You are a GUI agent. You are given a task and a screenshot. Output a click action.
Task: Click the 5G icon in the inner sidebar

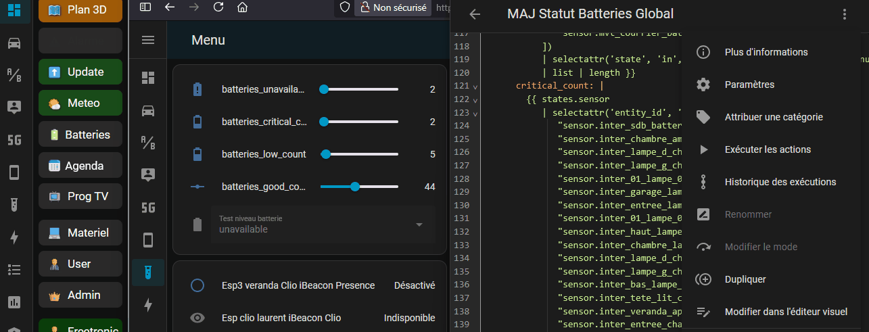pos(148,207)
